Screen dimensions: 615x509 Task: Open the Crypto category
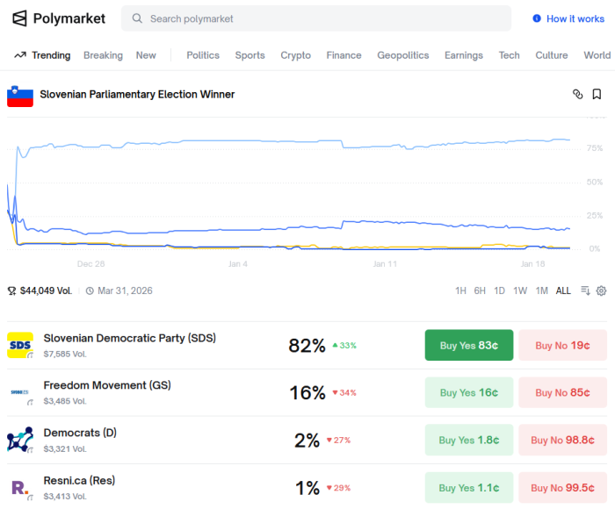point(296,55)
